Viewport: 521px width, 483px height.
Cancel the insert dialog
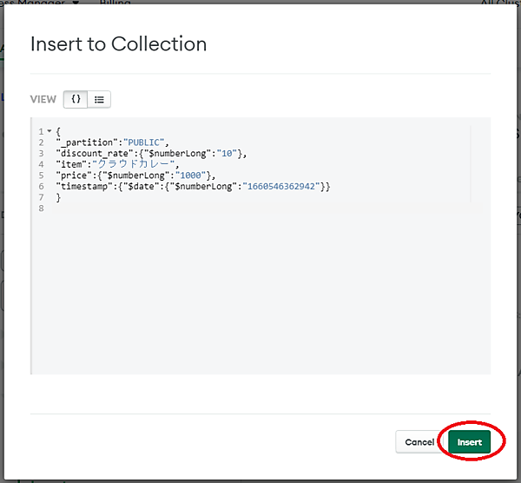tap(419, 442)
